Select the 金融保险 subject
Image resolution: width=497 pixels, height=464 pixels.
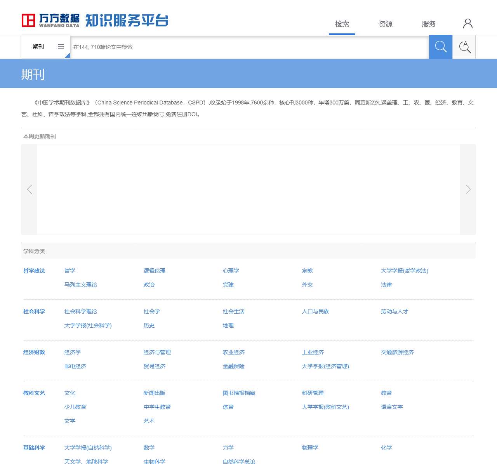tap(234, 367)
